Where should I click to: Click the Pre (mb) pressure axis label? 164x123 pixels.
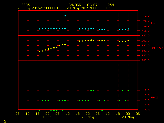pyautogui.click(x=156, y=48)
